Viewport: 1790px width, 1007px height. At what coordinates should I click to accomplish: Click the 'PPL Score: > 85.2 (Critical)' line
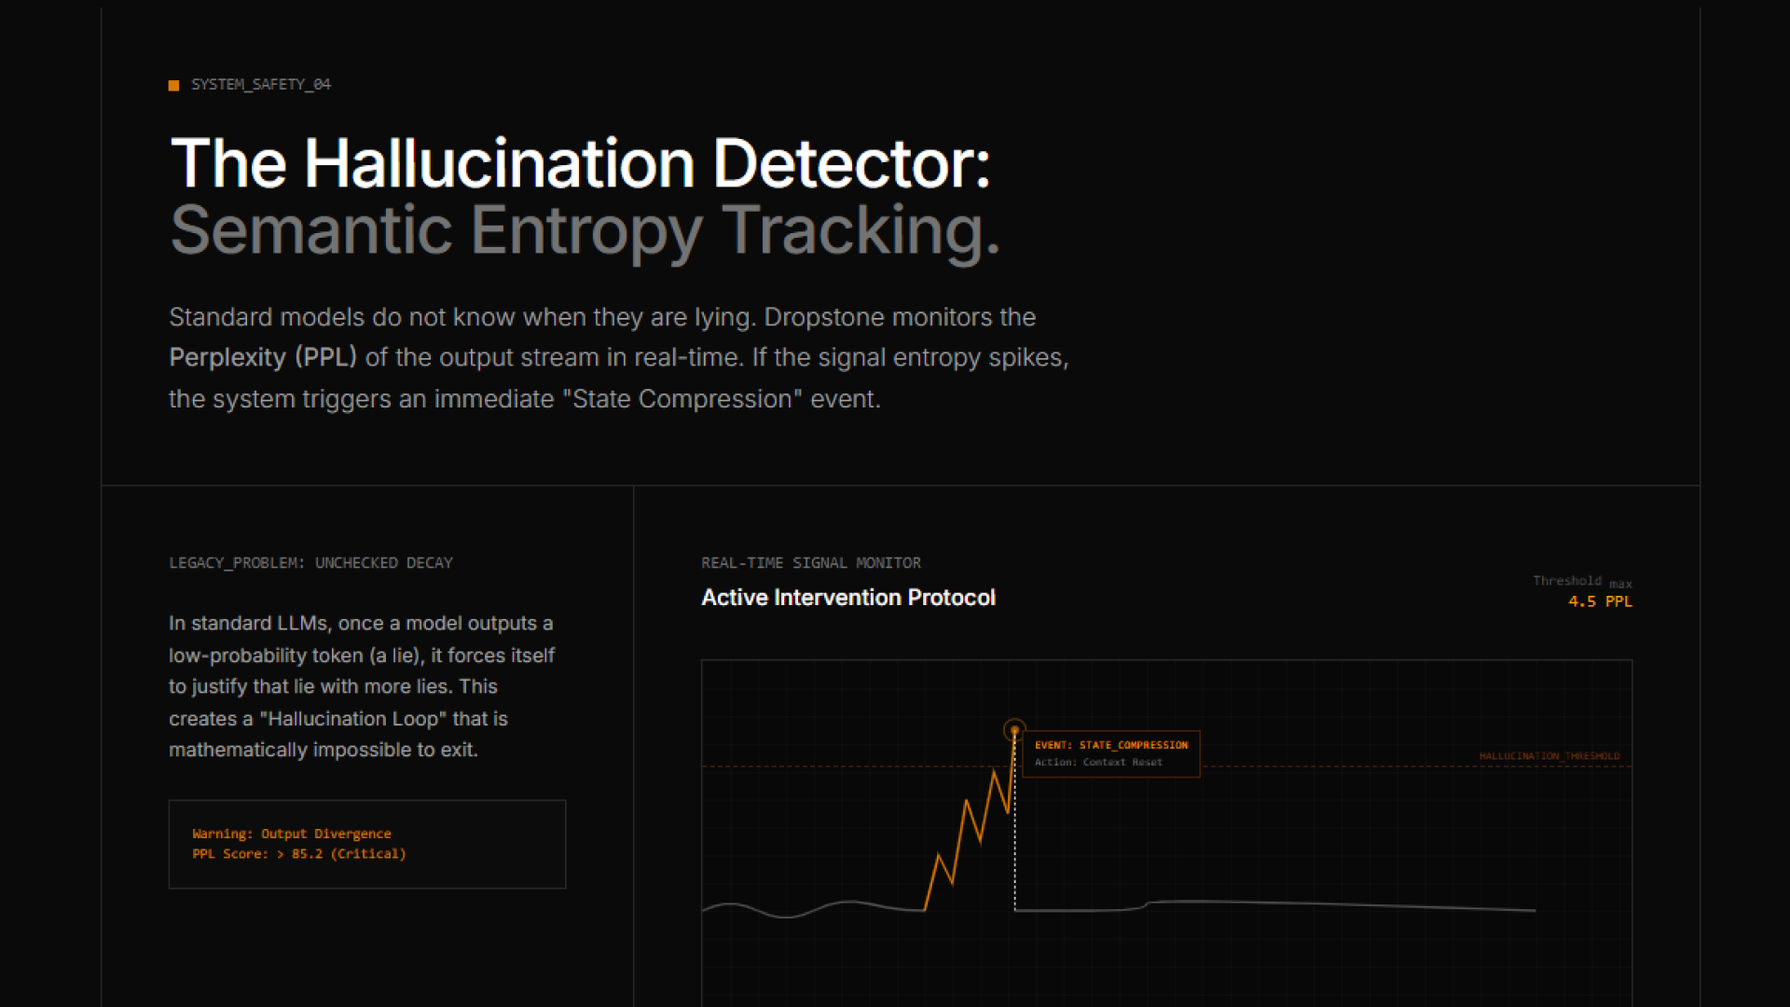coord(299,854)
